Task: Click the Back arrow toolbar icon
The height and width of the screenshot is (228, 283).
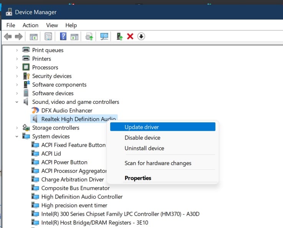Action: 8,36
